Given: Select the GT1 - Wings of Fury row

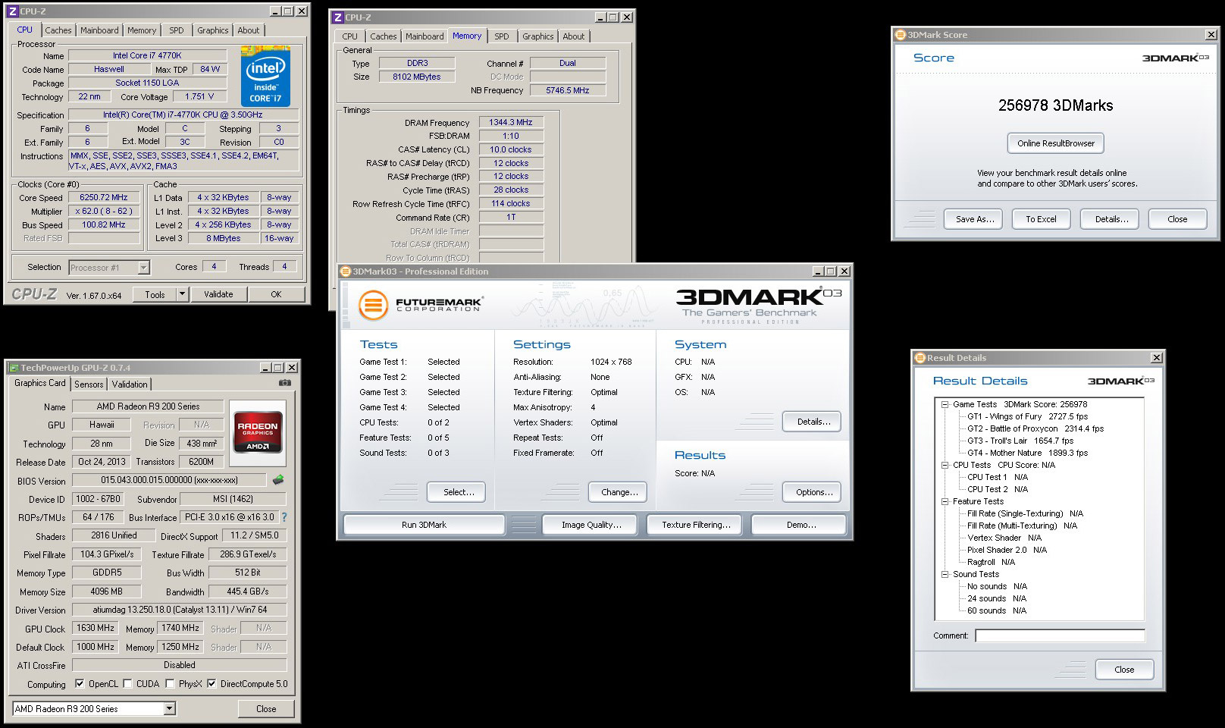Looking at the screenshot, I should (1027, 416).
